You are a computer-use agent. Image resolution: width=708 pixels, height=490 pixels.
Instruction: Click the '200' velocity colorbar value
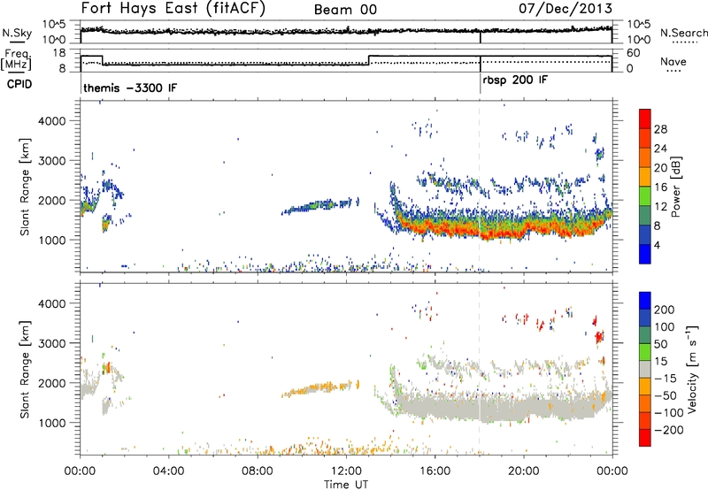pos(665,310)
